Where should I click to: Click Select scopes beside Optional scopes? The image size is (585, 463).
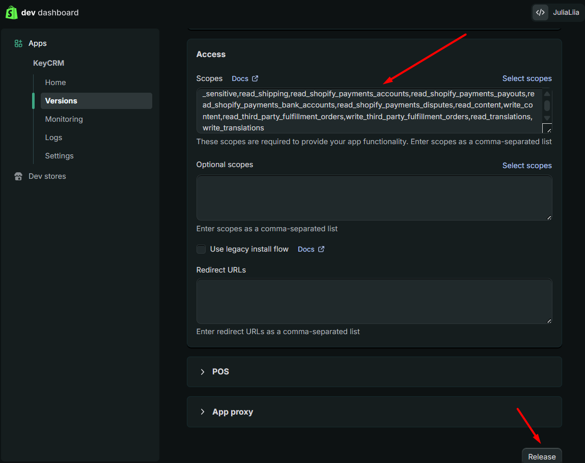point(526,166)
